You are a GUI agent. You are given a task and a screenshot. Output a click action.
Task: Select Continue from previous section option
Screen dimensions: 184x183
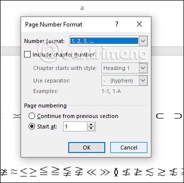pos(32,116)
